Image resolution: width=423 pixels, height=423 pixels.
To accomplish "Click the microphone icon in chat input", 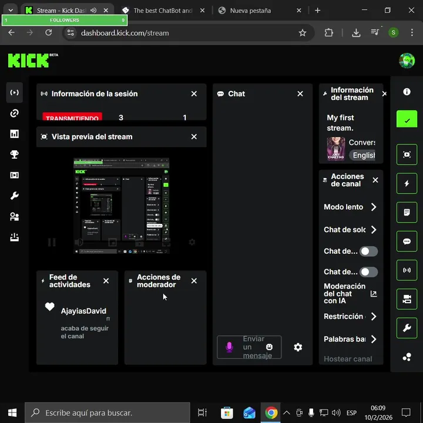I will (229, 347).
